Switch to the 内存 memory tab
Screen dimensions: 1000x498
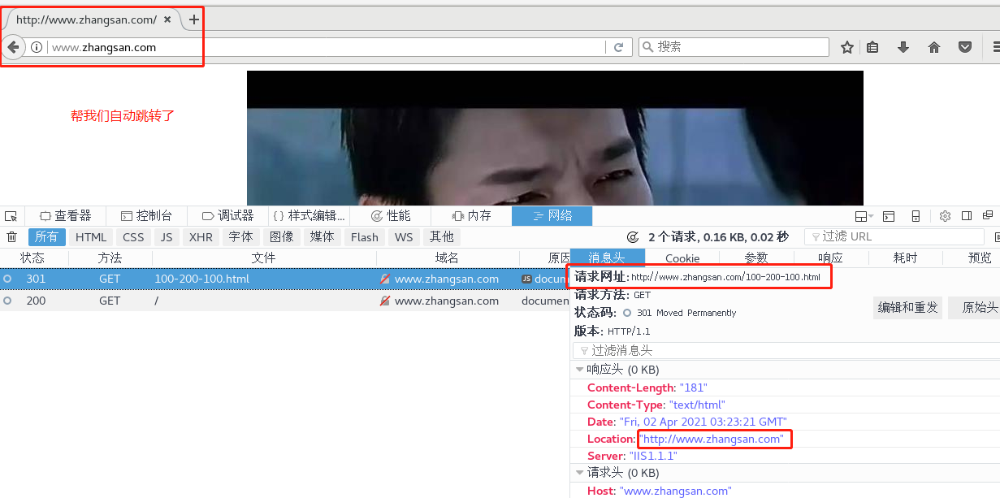coord(471,216)
